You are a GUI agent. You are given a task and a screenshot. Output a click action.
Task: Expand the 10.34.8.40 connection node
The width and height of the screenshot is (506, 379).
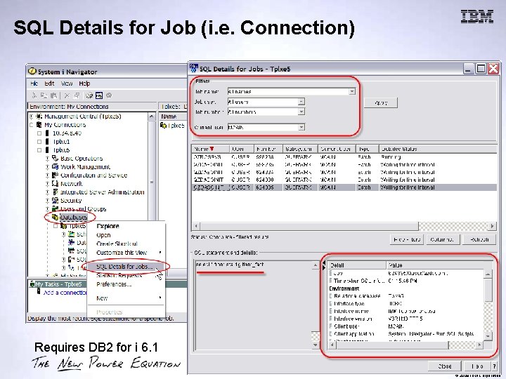pyautogui.click(x=39, y=133)
